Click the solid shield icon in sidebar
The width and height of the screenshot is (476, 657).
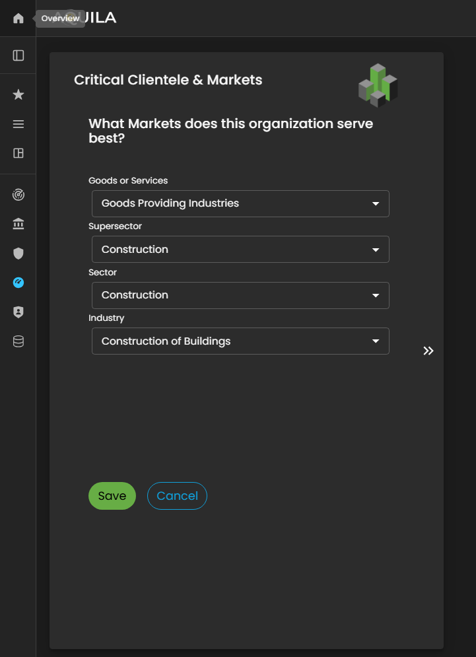click(18, 253)
